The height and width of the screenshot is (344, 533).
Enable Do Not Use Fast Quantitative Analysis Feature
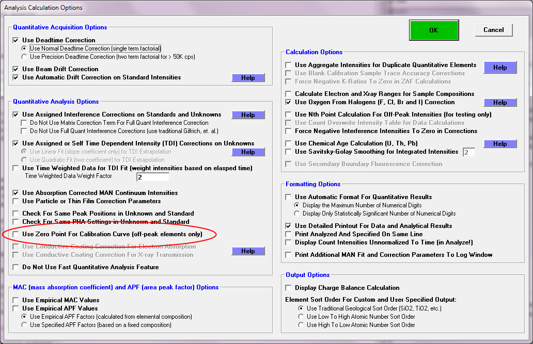pyautogui.click(x=16, y=267)
